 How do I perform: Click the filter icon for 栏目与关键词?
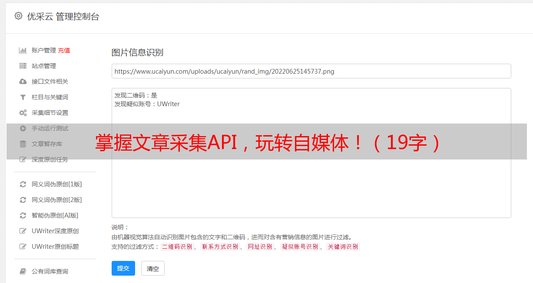(23, 97)
